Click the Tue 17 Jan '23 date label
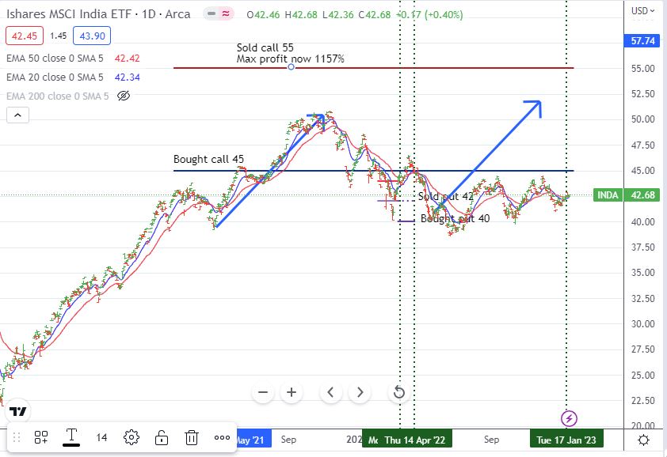The height and width of the screenshot is (457, 667). pos(566,440)
